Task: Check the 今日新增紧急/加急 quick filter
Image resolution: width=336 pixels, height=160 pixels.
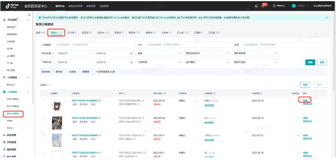Action: click(93, 72)
